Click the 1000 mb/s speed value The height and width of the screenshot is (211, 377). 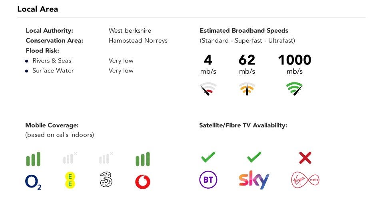click(295, 64)
